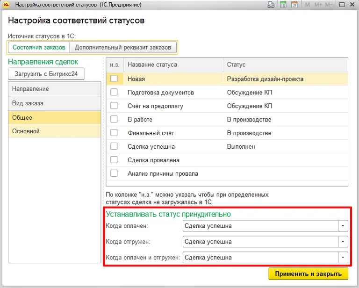
Task: Click the M- memory subtract button
Action: coord(330,5)
